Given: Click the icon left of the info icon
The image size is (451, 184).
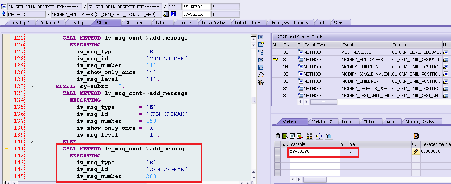Looking at the screenshot, I should (166, 14).
